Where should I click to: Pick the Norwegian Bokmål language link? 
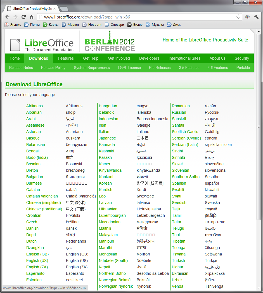click(115, 280)
